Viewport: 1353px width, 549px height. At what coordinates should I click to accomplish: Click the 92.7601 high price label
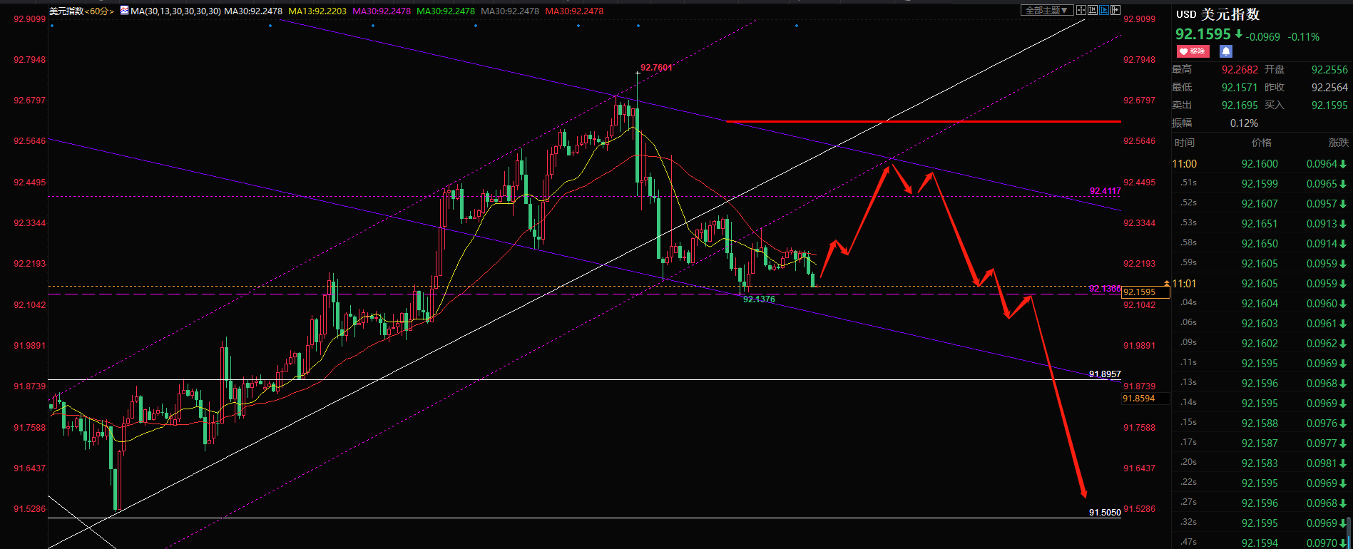click(x=655, y=68)
